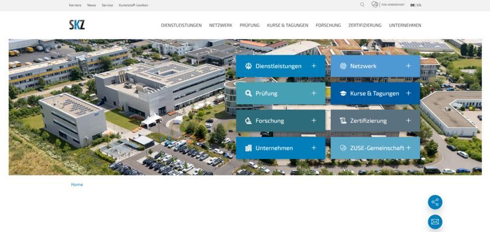Expand ZUSE-Gemeinschaft tile with plus sign
Image resolution: width=490 pixels, height=232 pixels.
point(408,148)
